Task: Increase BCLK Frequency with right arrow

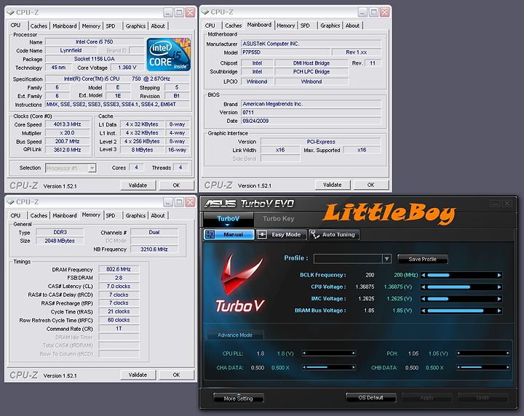Action: [x=499, y=275]
